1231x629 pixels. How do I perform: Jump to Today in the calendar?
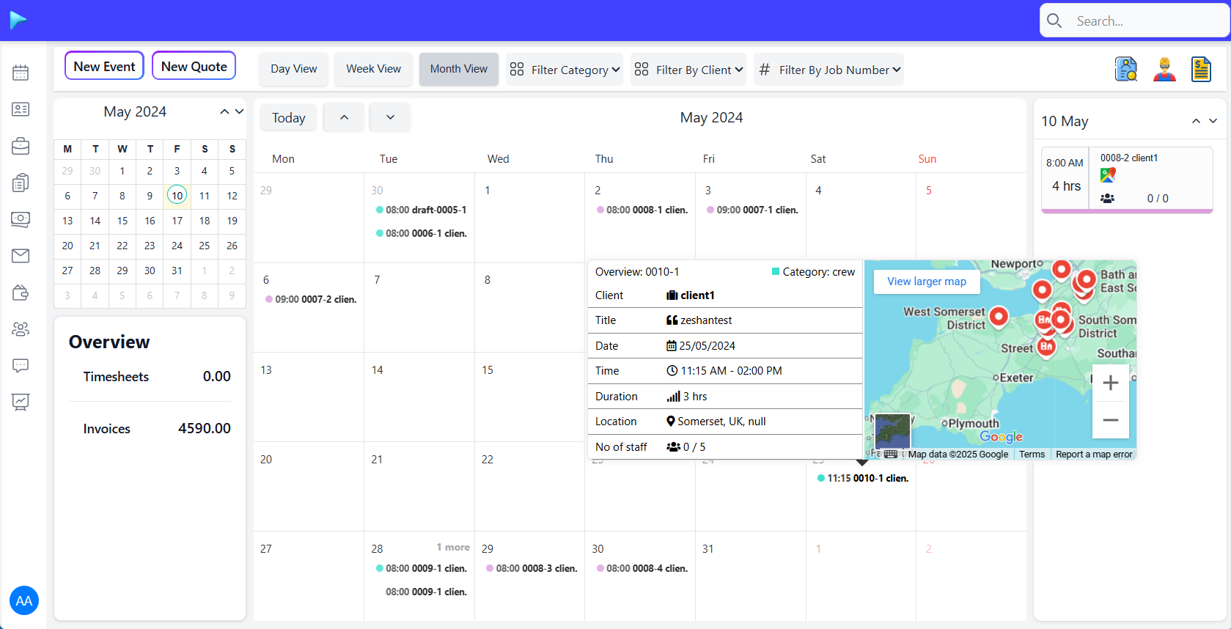click(x=289, y=117)
